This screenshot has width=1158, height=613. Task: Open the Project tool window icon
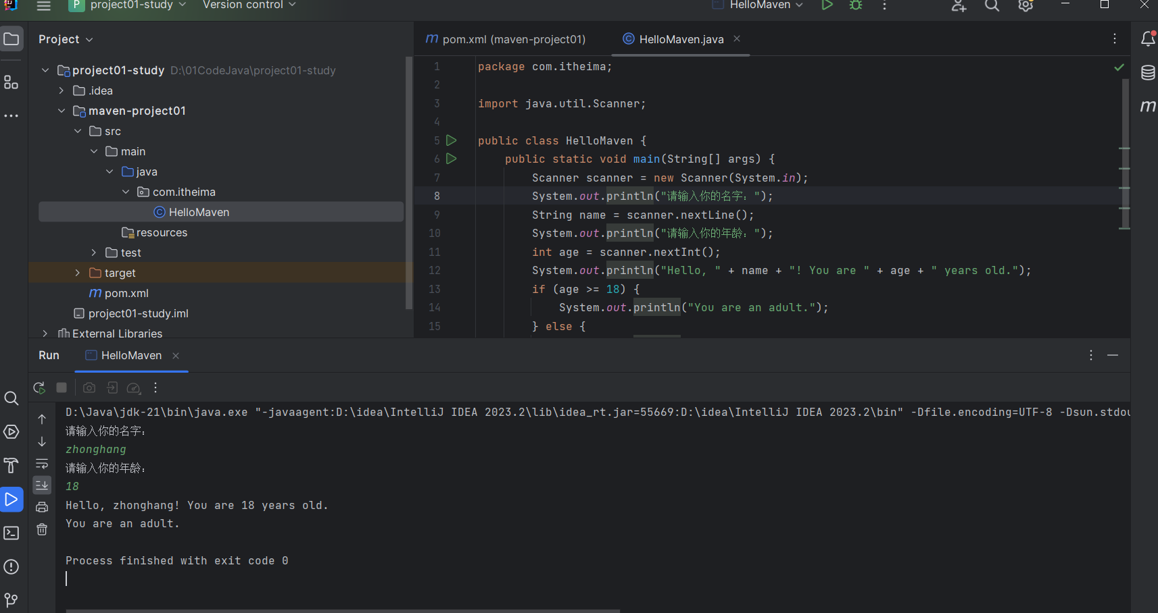pos(11,39)
